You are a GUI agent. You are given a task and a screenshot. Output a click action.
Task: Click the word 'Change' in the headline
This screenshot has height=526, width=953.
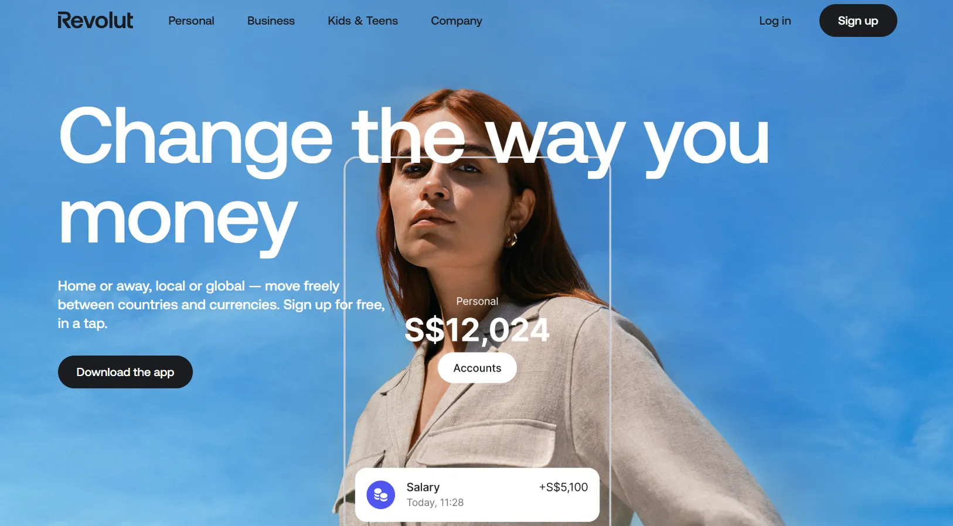coord(196,138)
